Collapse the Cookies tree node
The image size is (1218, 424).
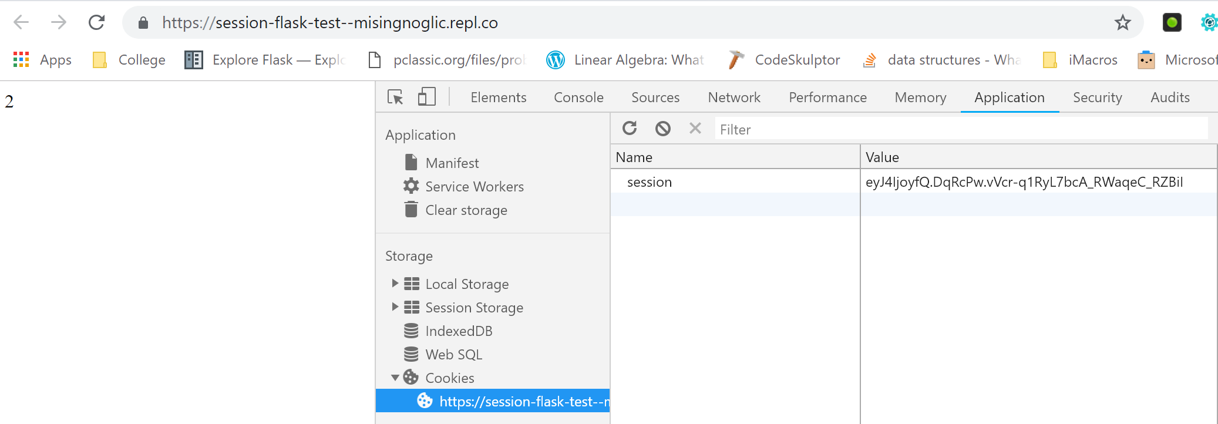click(x=395, y=378)
